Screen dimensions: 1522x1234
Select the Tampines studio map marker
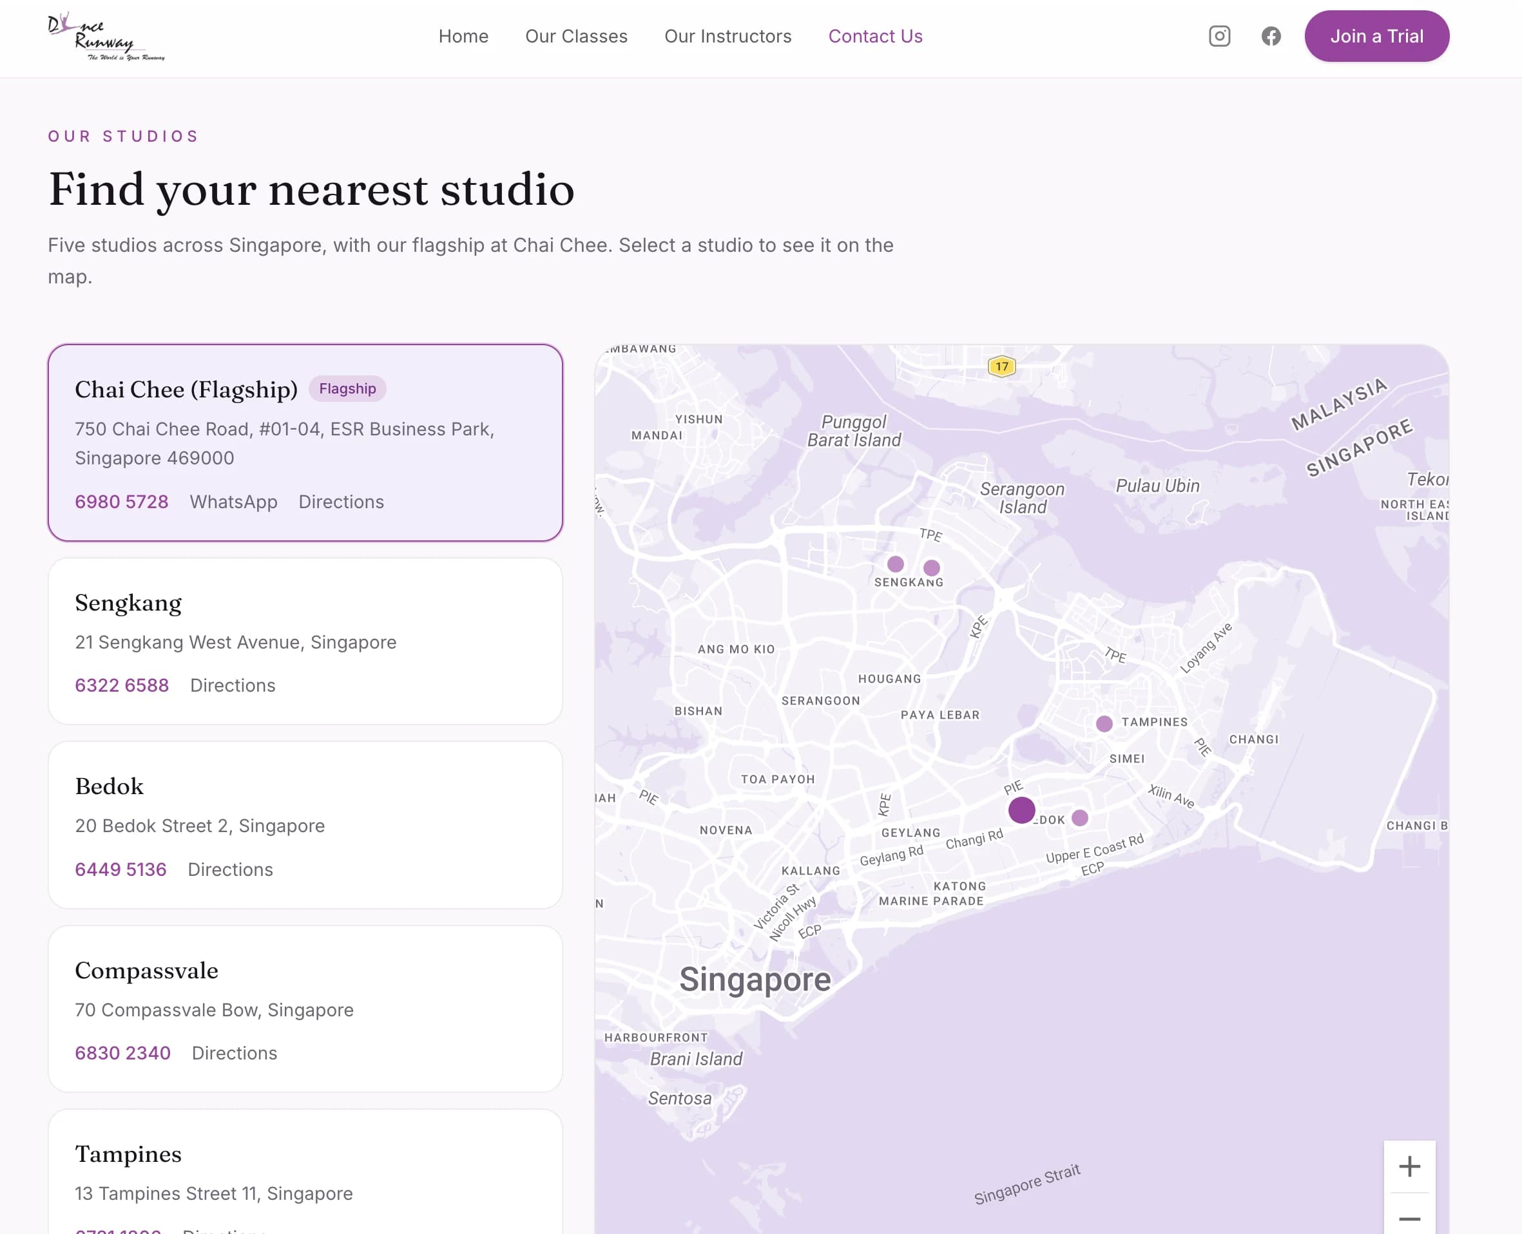click(1104, 724)
